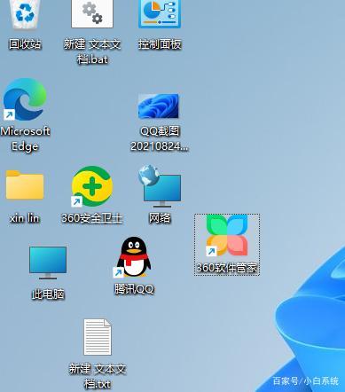Viewport: 345px width, 392px height.
Task: Click the QQ截图 20210824... label text
Action: [x=160, y=138]
